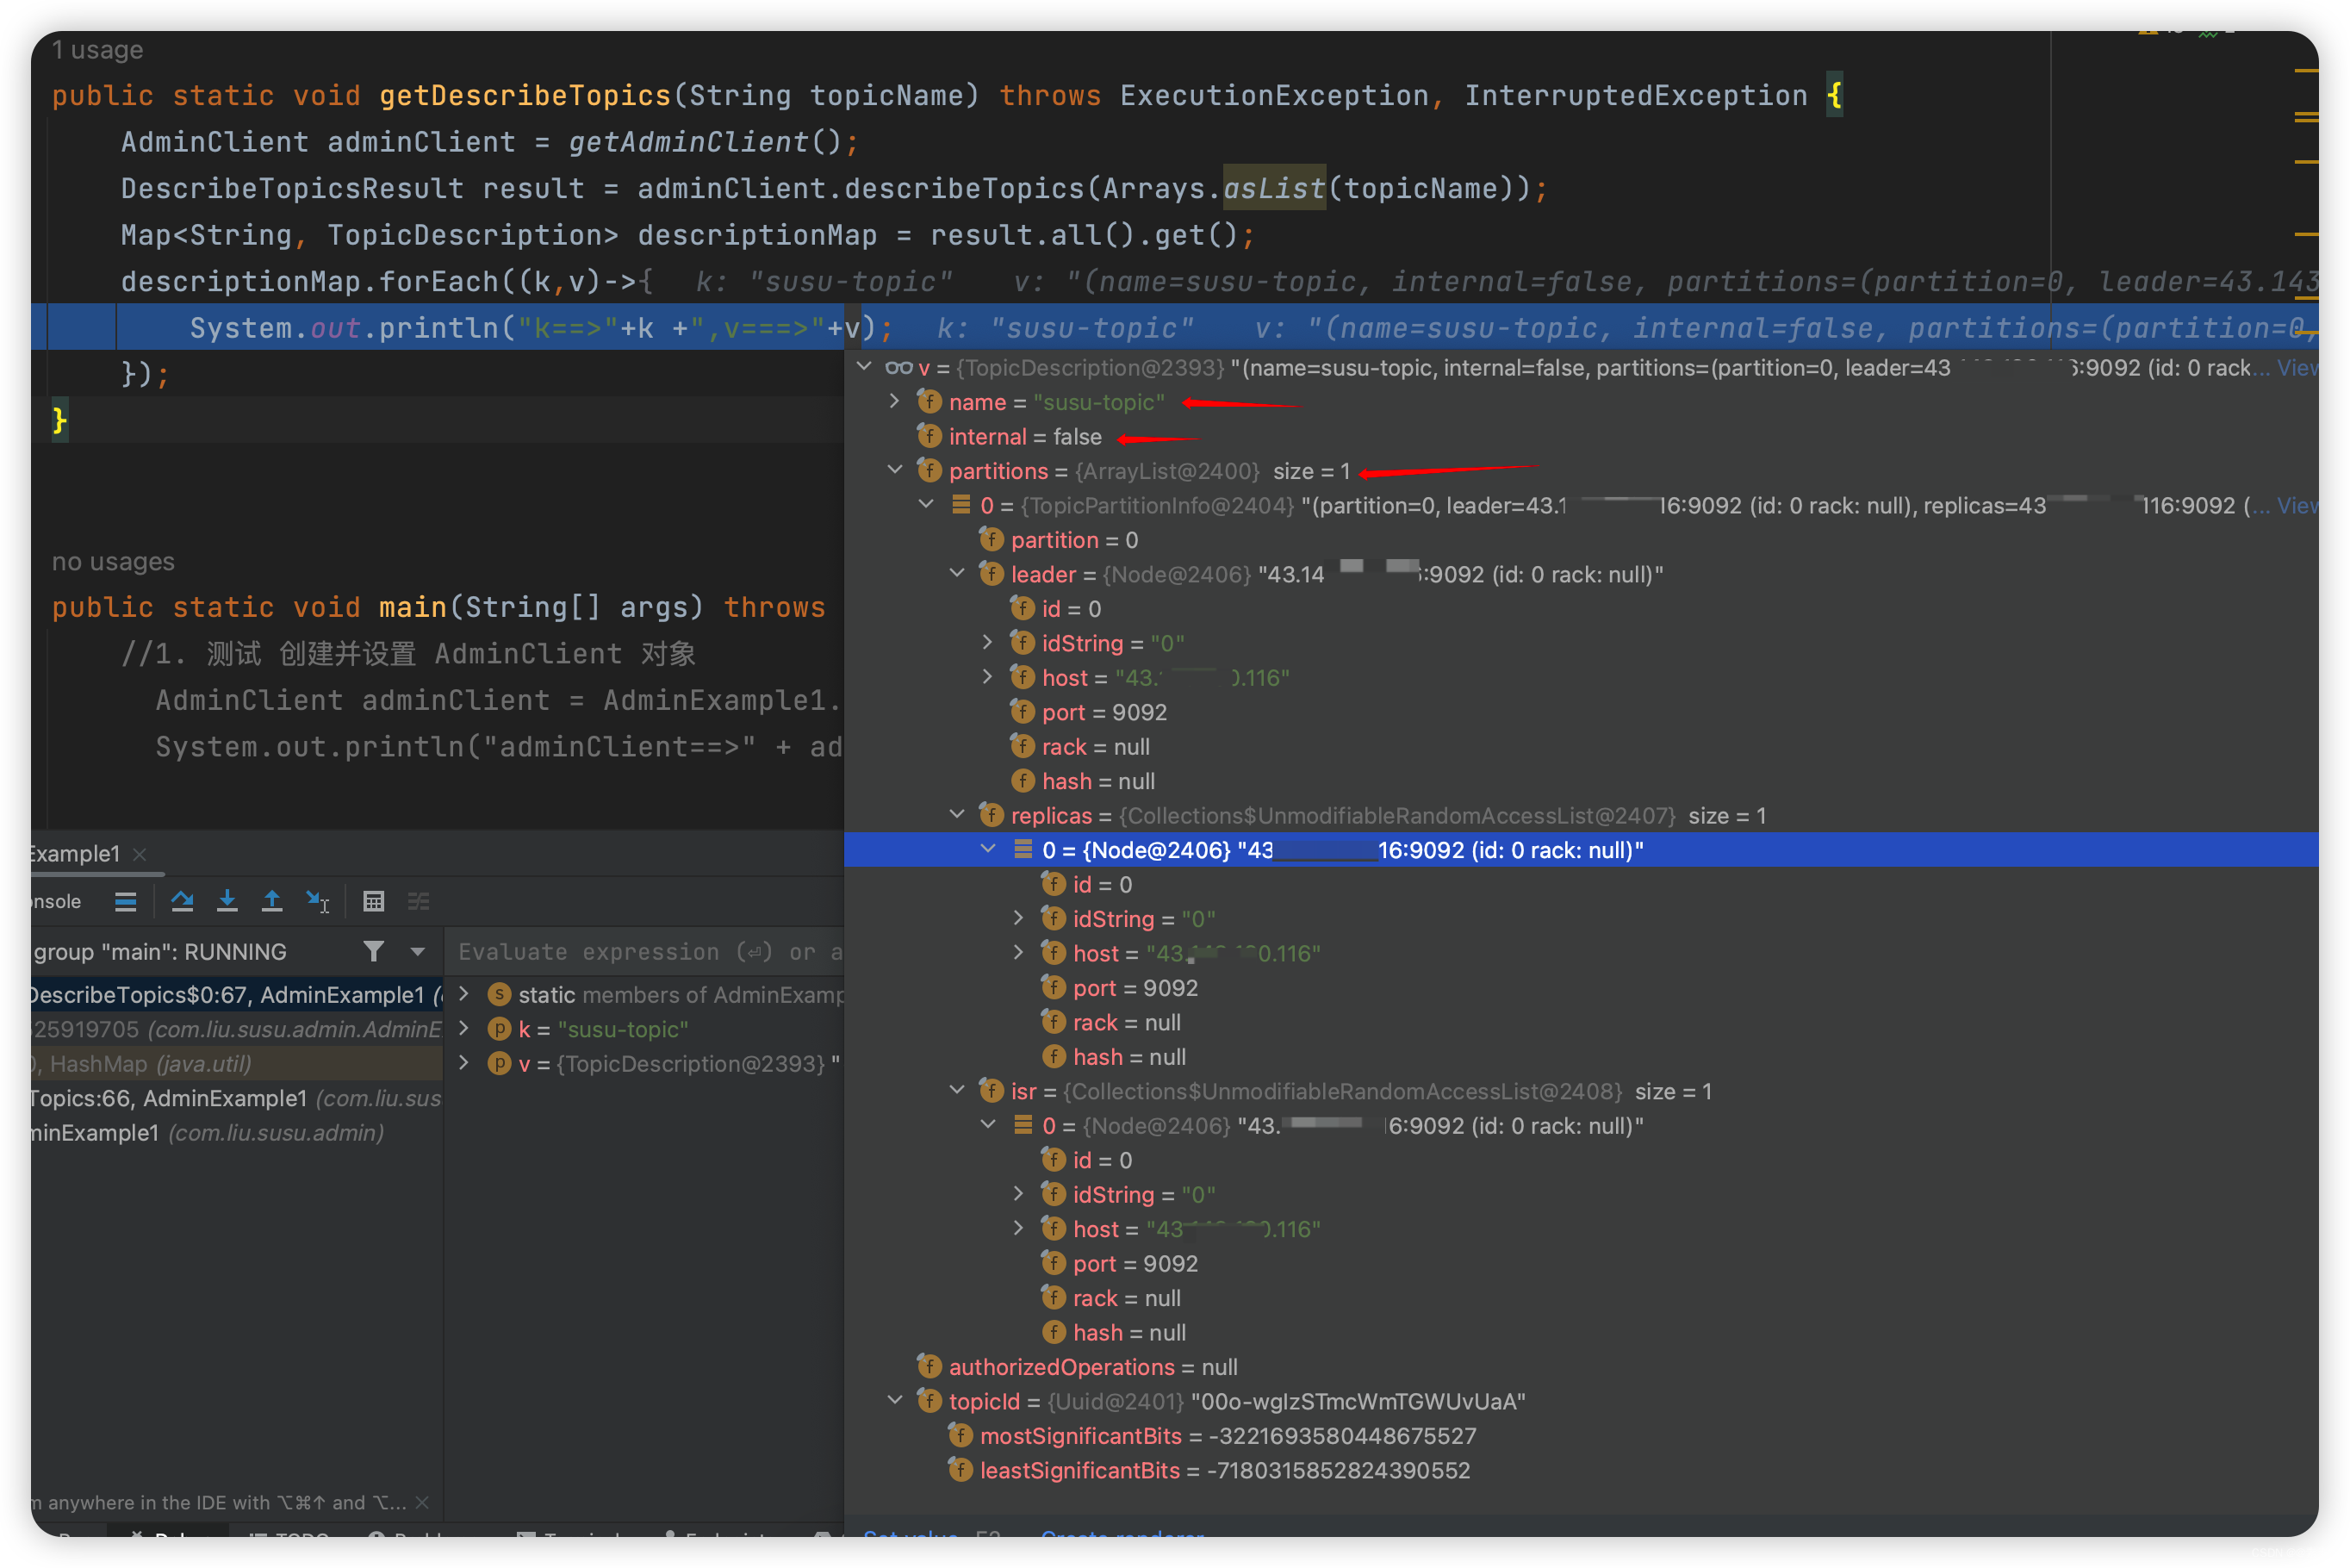Click the View link on the TopicDescription row
The height and width of the screenshot is (1568, 2350).
coord(2297,368)
